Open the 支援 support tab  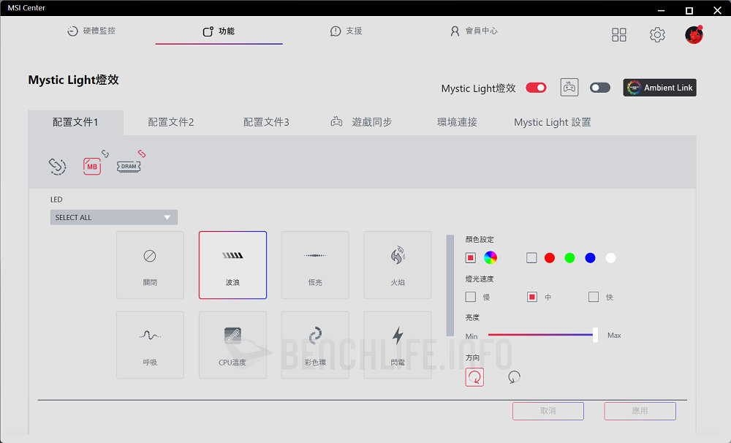[346, 31]
